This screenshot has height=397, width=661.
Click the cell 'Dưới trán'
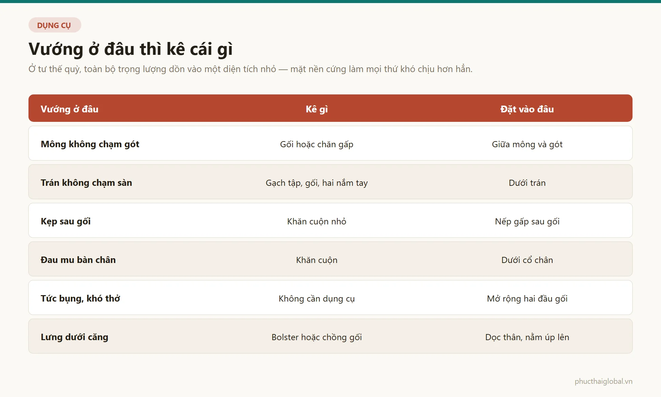(527, 183)
